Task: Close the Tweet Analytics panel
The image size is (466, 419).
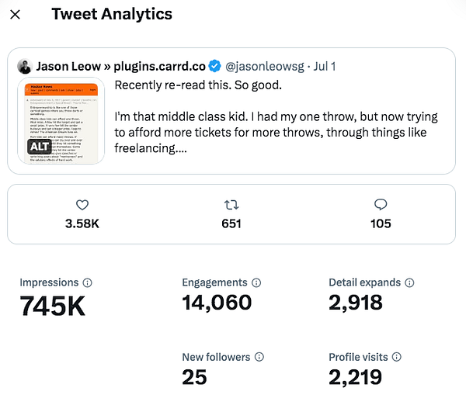Action: click(16, 15)
